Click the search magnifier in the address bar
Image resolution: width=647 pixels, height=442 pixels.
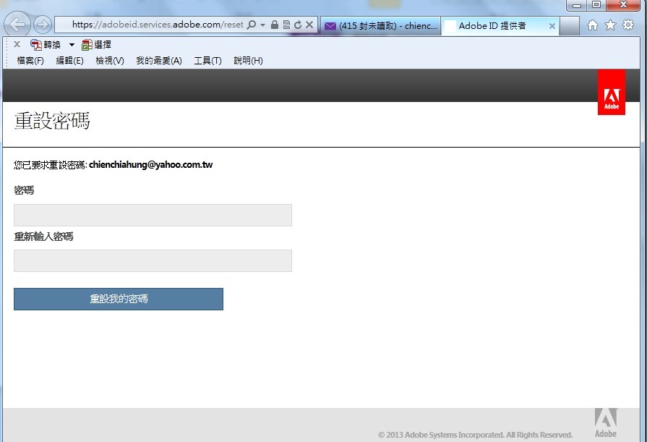tap(252, 25)
